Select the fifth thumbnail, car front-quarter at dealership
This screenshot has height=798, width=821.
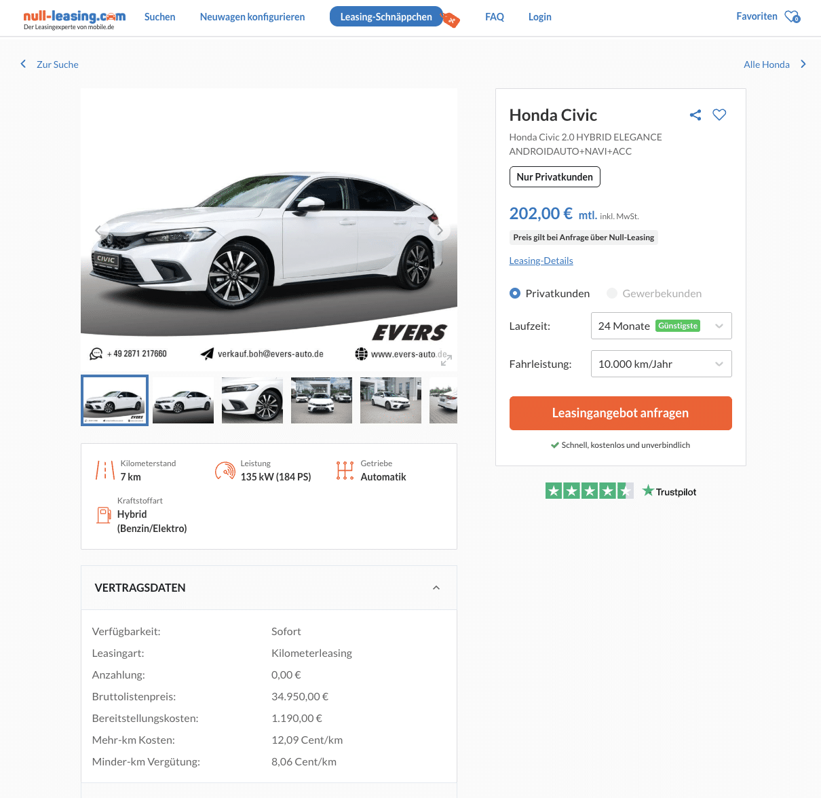[x=391, y=400]
